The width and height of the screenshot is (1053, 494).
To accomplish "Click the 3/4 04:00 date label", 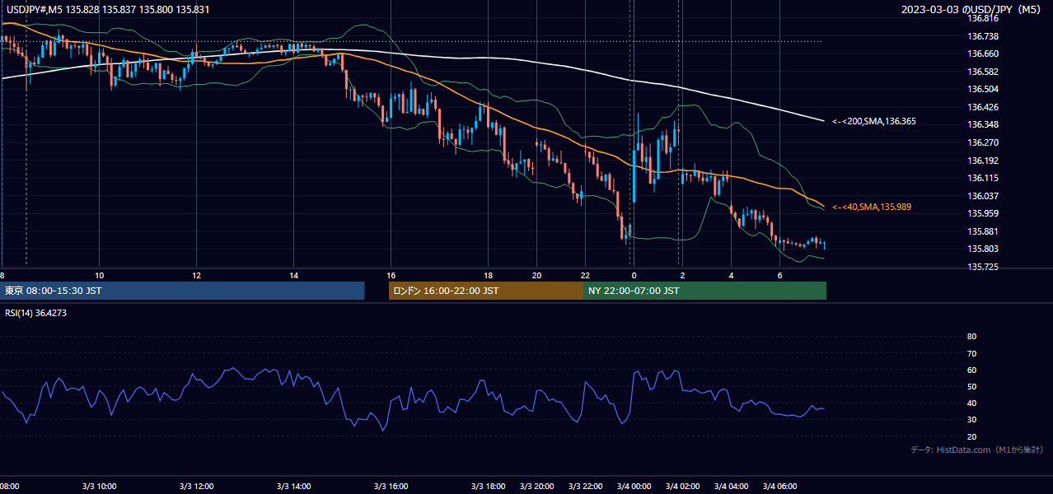I will tap(732, 487).
